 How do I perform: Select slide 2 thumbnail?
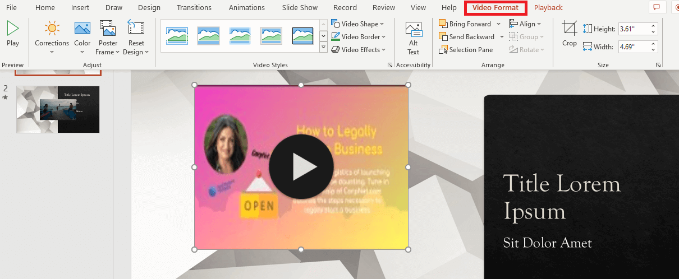[58, 109]
